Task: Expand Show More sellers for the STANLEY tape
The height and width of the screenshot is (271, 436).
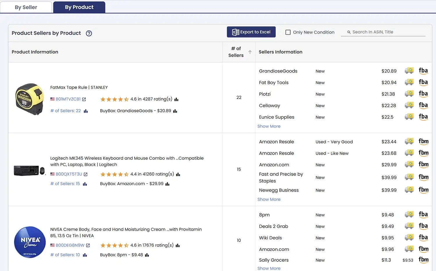Action: coord(269,126)
